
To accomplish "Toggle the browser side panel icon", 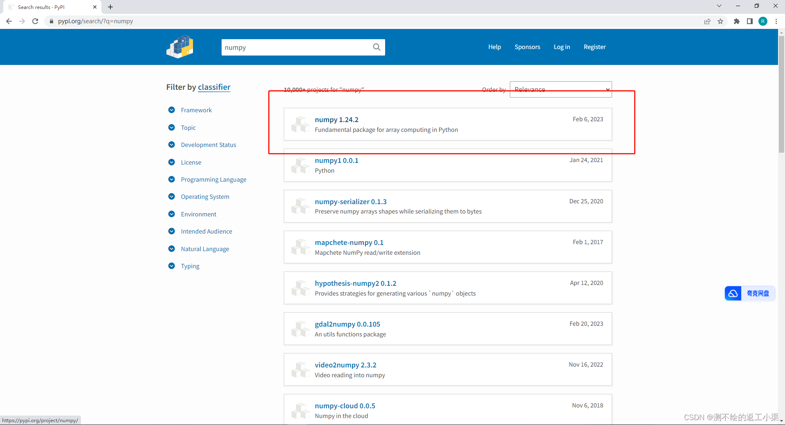I will (750, 21).
